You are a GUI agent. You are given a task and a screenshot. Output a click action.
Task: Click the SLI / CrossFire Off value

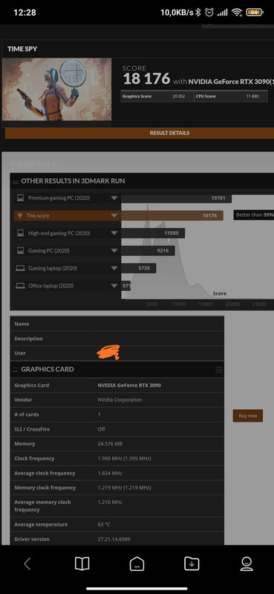tap(101, 429)
